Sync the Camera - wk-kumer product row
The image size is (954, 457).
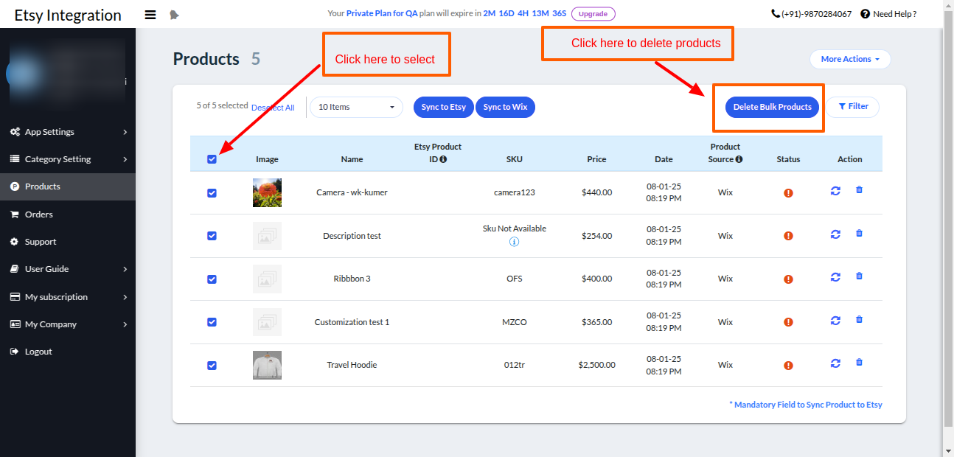click(x=835, y=190)
